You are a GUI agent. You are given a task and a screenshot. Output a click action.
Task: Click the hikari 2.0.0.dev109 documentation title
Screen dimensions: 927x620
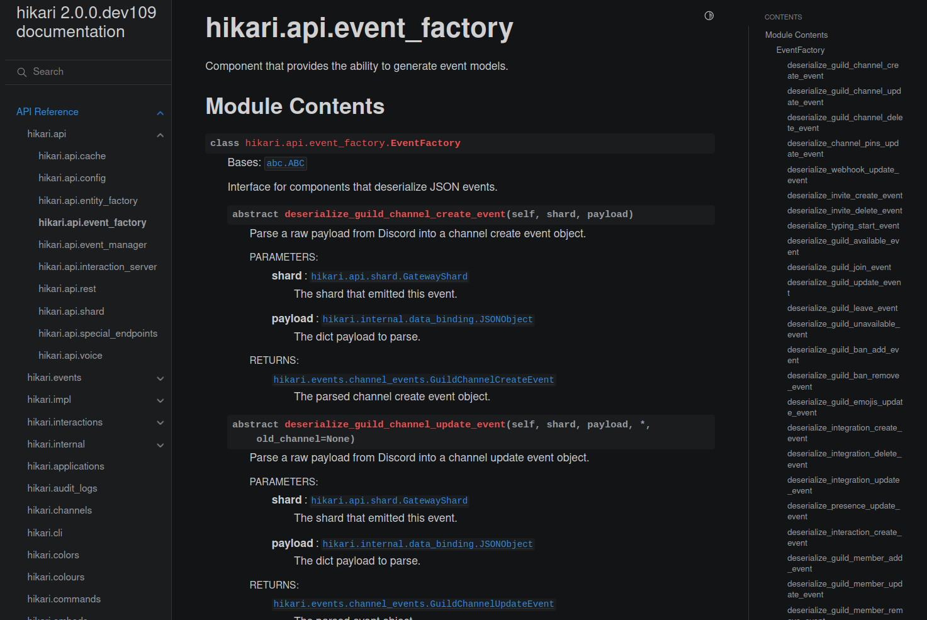click(x=86, y=22)
